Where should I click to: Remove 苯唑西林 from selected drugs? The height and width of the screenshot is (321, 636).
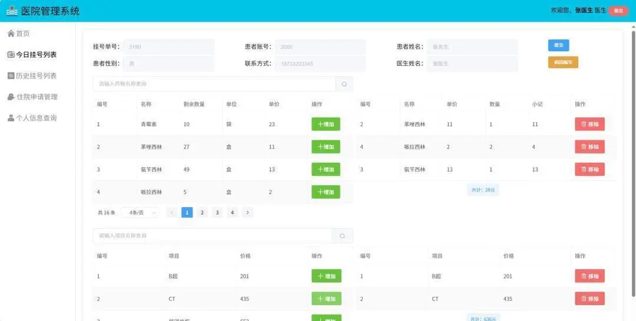tap(589, 124)
